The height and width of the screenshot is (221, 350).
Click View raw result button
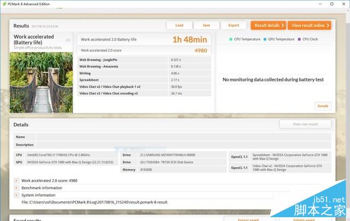pyautogui.click(x=305, y=124)
